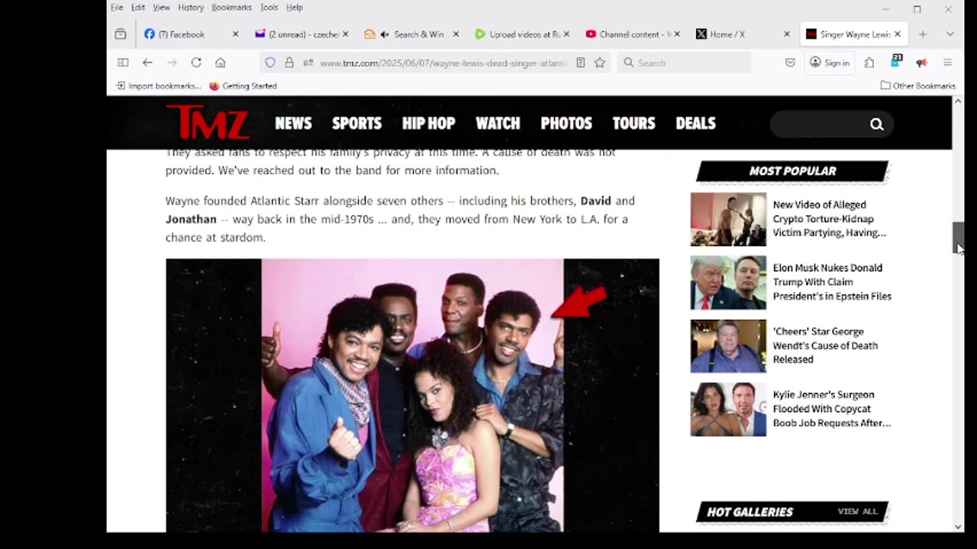Open the SPORTS section
The height and width of the screenshot is (549, 977).
356,124
